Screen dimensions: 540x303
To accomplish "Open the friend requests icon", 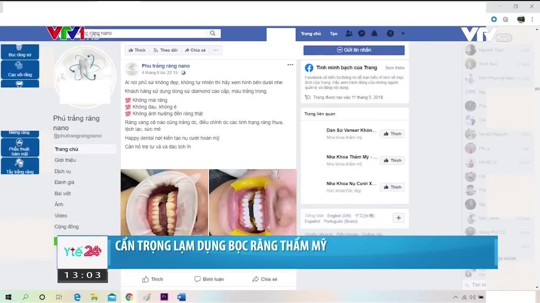I will [x=349, y=33].
